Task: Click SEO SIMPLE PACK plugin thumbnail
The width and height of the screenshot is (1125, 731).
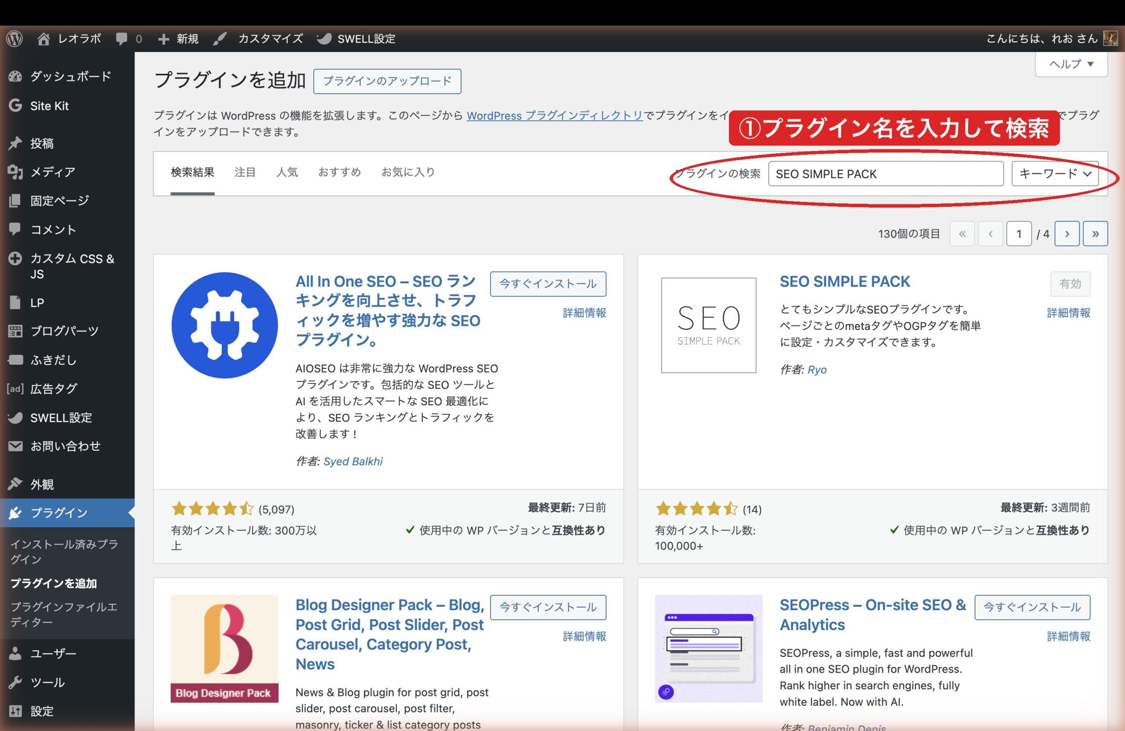Action: tap(708, 325)
